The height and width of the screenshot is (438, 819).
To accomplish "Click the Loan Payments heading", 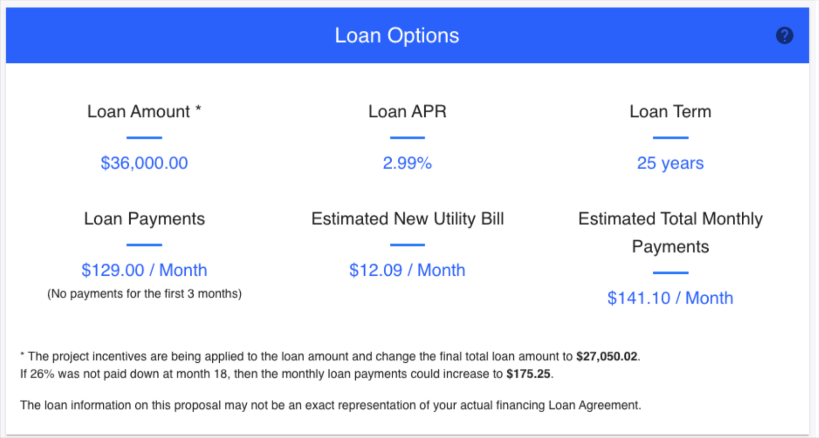I will (144, 219).
